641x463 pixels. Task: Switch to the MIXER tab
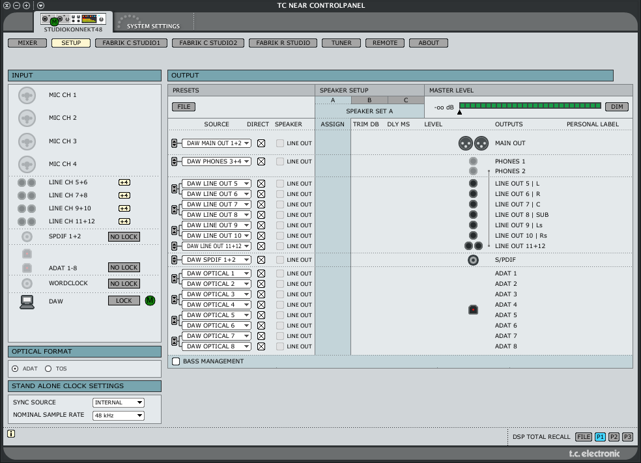pos(27,43)
